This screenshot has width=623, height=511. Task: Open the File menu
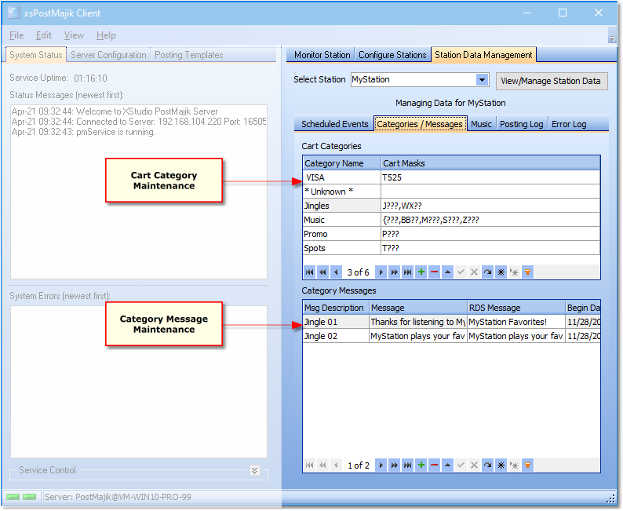(16, 35)
